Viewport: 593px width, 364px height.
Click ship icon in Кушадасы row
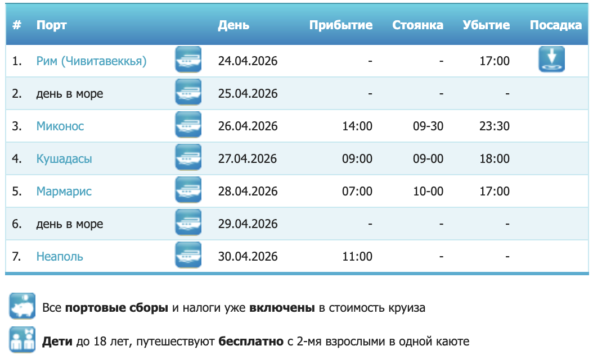188,158
